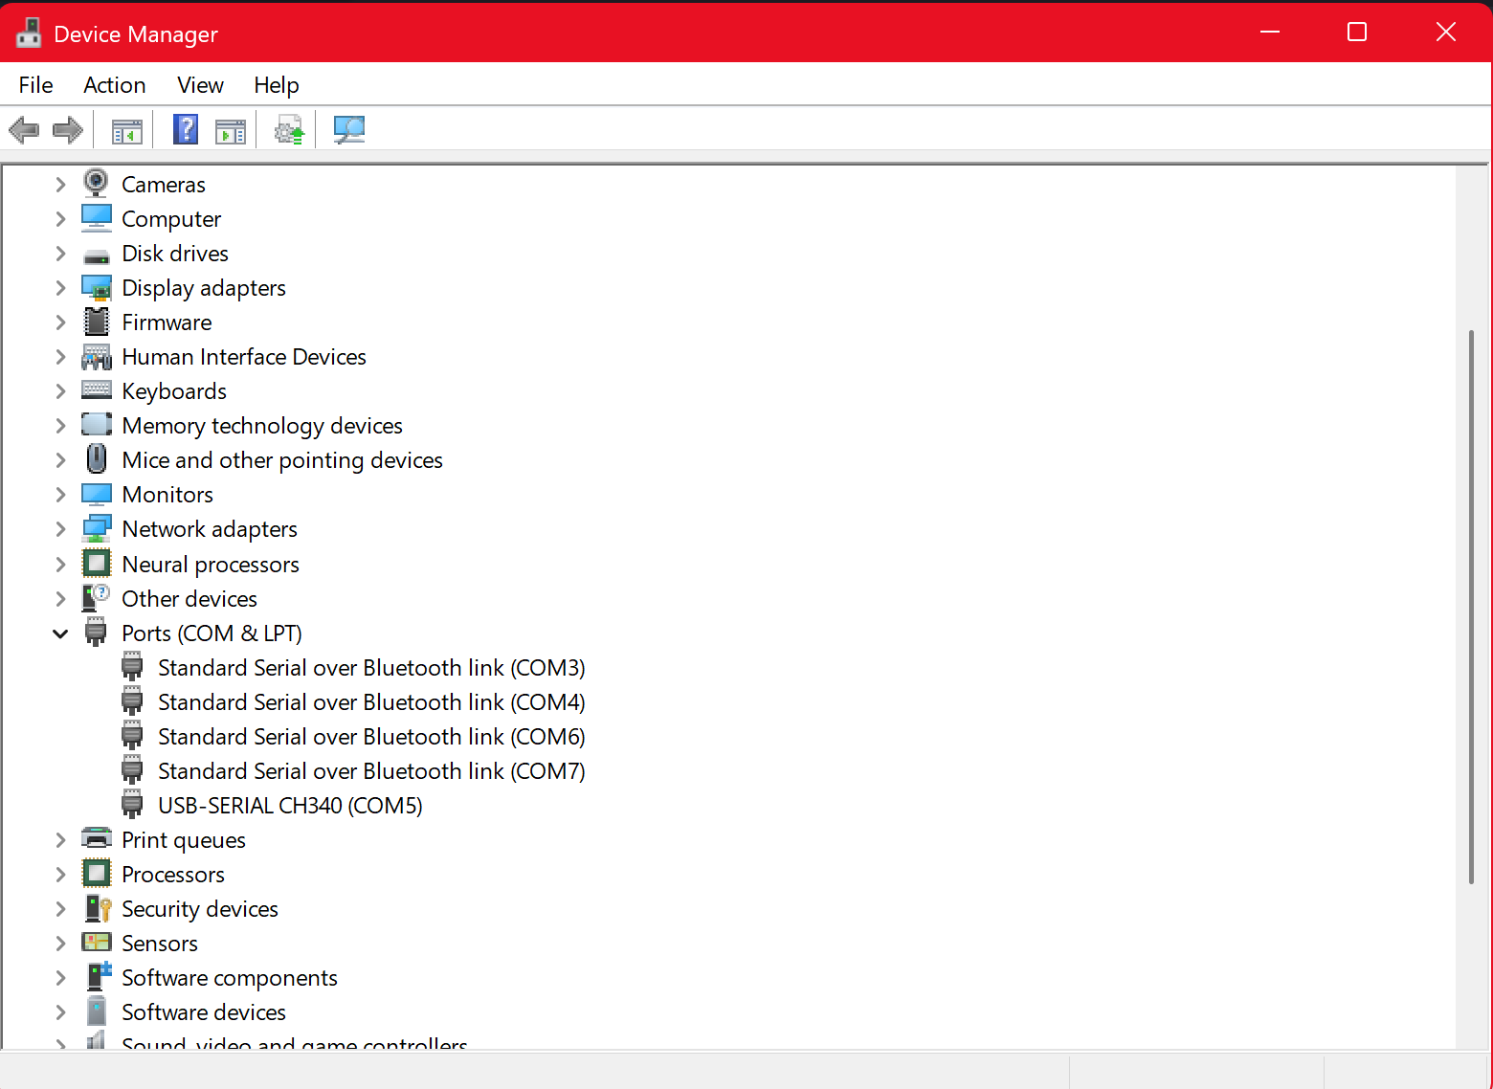Image resolution: width=1493 pixels, height=1089 pixels.
Task: Collapse the Ports (COM & LPT) category
Action: [x=60, y=633]
